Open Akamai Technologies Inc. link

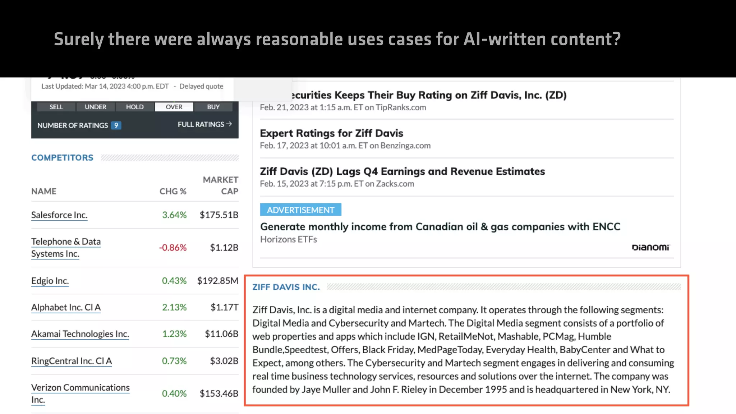click(x=80, y=334)
